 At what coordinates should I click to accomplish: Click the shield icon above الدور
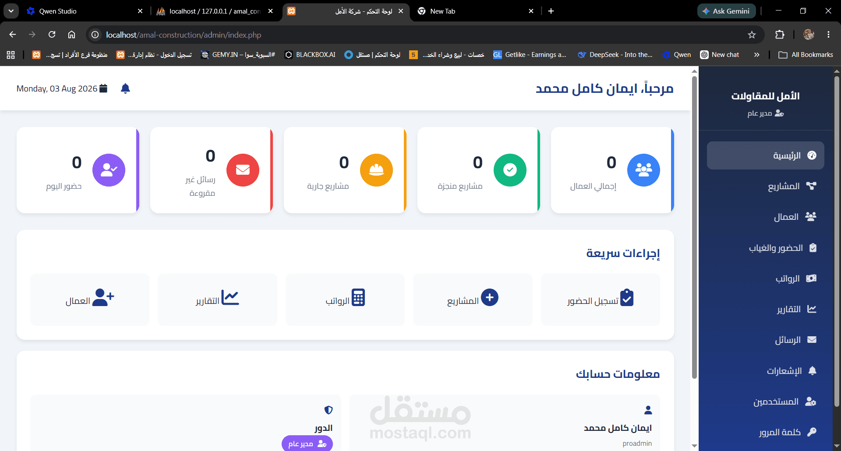click(x=328, y=410)
